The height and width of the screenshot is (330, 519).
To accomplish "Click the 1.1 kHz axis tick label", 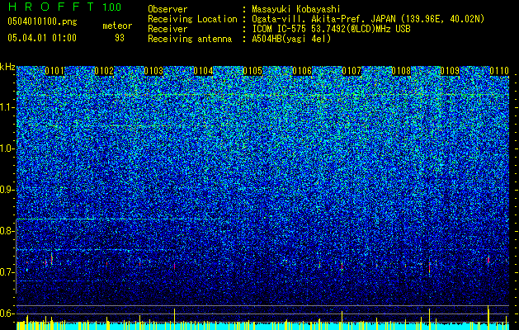I will (x=7, y=107).
